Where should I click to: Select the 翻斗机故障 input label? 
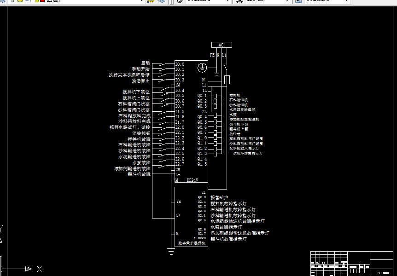pyautogui.click(x=139, y=174)
